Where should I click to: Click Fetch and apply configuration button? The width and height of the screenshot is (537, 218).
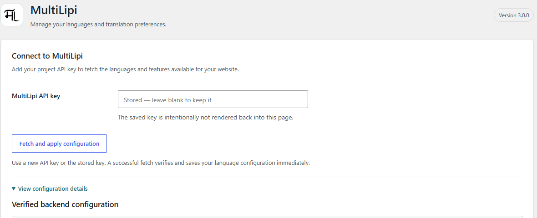(59, 144)
